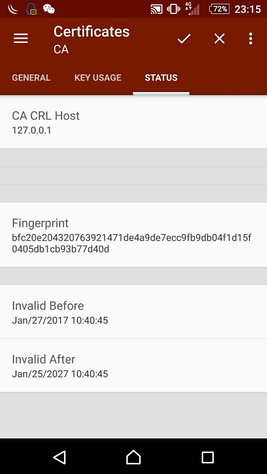The image size is (267, 474).
Task: Select the STATUS tab
Action: click(161, 78)
